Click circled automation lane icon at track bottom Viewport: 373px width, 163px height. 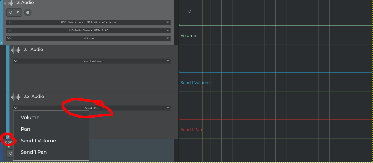[7, 137]
